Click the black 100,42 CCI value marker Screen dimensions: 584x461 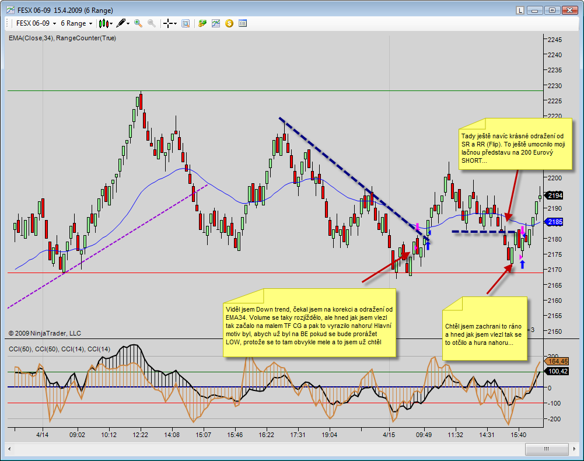point(557,371)
